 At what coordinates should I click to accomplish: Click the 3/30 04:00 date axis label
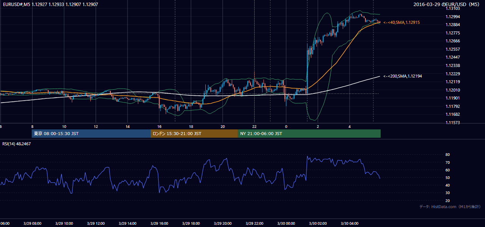click(350, 223)
